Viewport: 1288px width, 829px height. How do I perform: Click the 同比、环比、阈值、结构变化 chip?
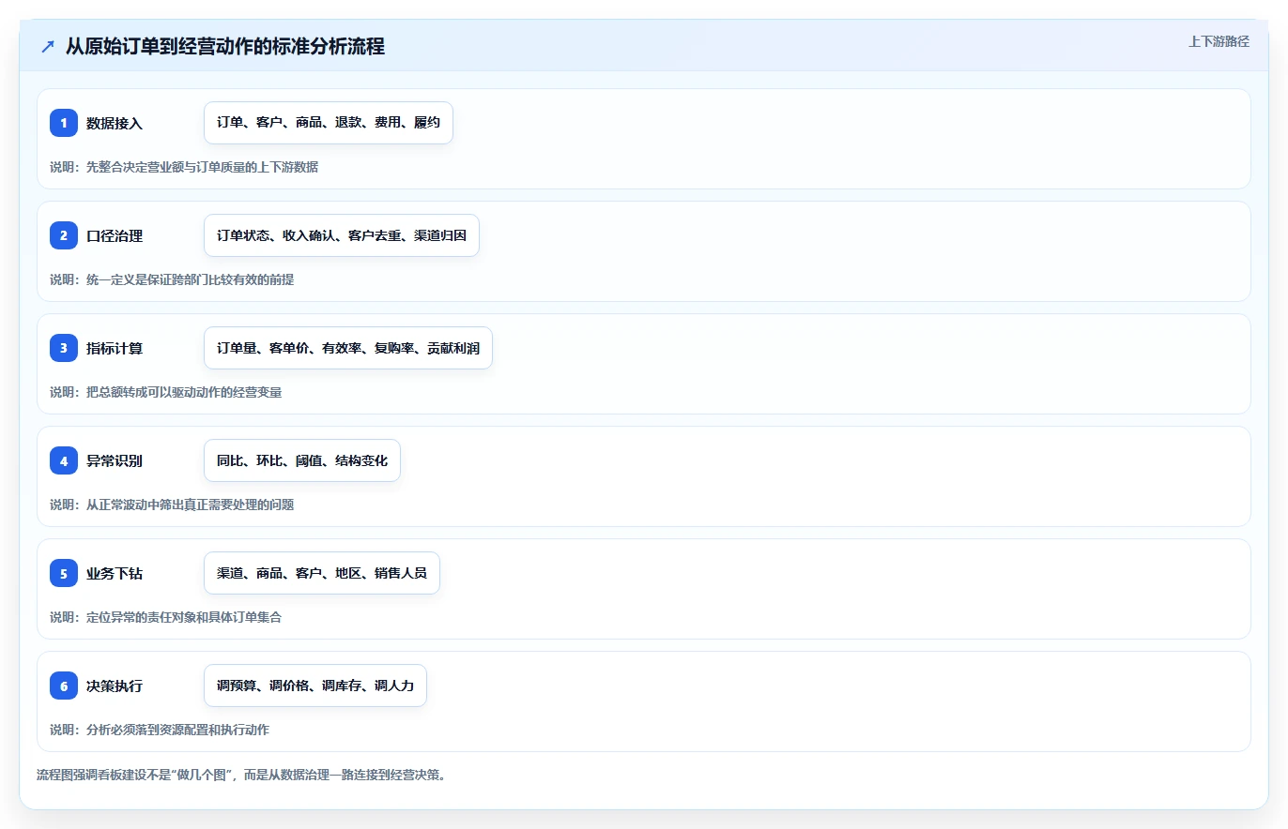tap(302, 460)
